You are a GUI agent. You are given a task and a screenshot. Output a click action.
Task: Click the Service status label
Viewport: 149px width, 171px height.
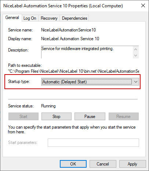click(x=21, y=106)
